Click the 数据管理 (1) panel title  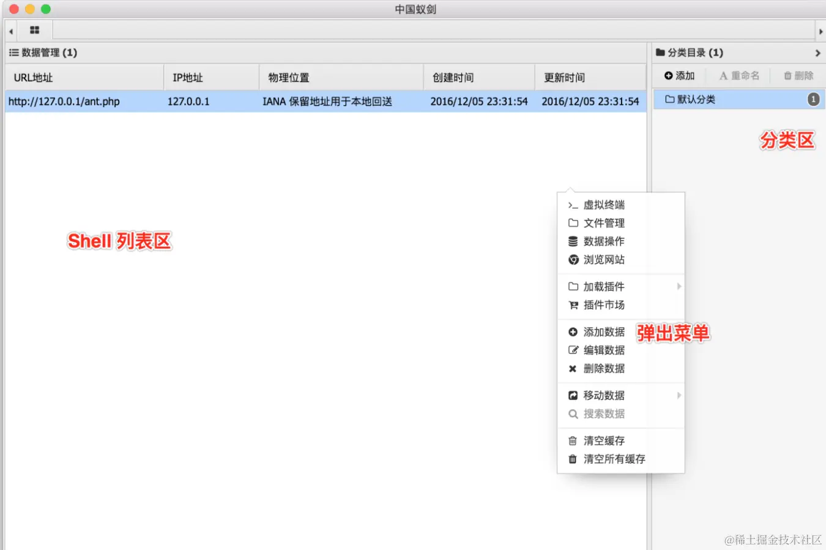coord(50,53)
